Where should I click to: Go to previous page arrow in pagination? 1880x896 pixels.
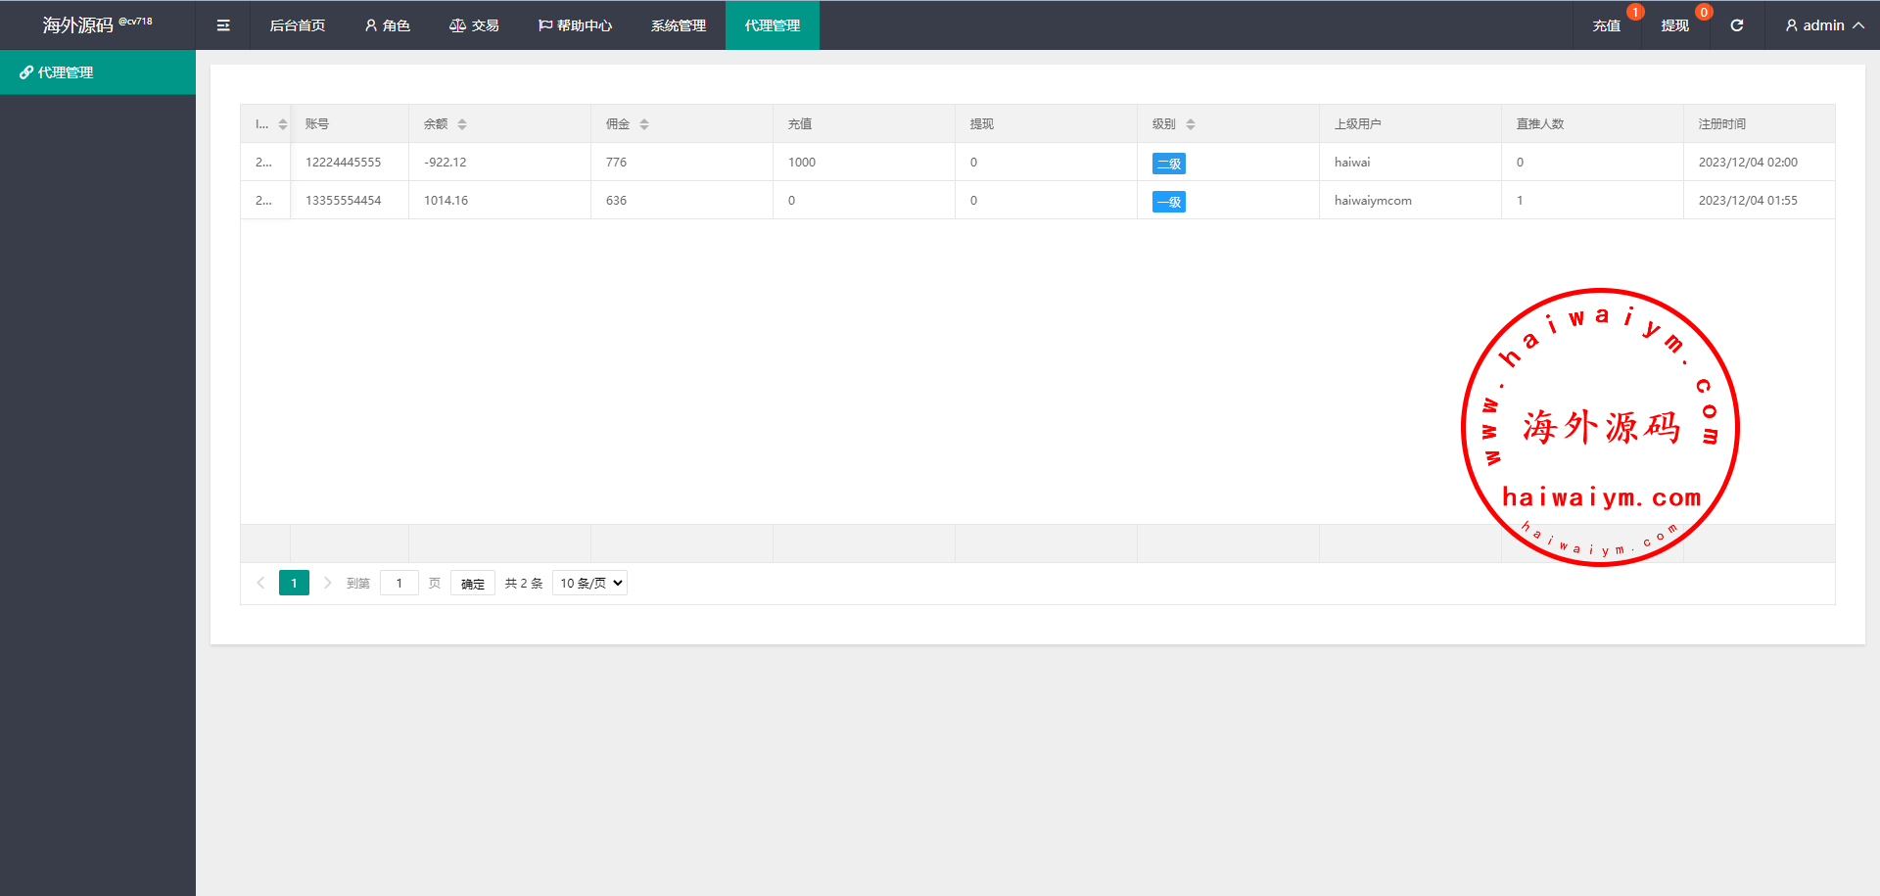260,583
